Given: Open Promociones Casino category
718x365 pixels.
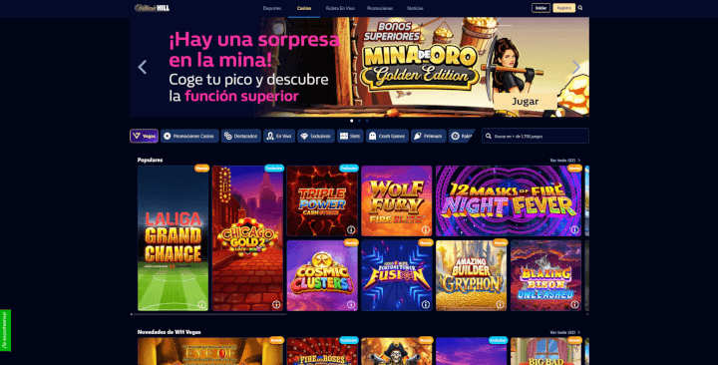Looking at the screenshot, I should click(x=189, y=136).
